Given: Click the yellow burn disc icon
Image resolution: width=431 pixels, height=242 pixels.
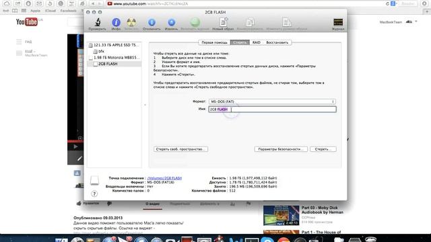Looking at the screenshot, I should click(x=131, y=22).
